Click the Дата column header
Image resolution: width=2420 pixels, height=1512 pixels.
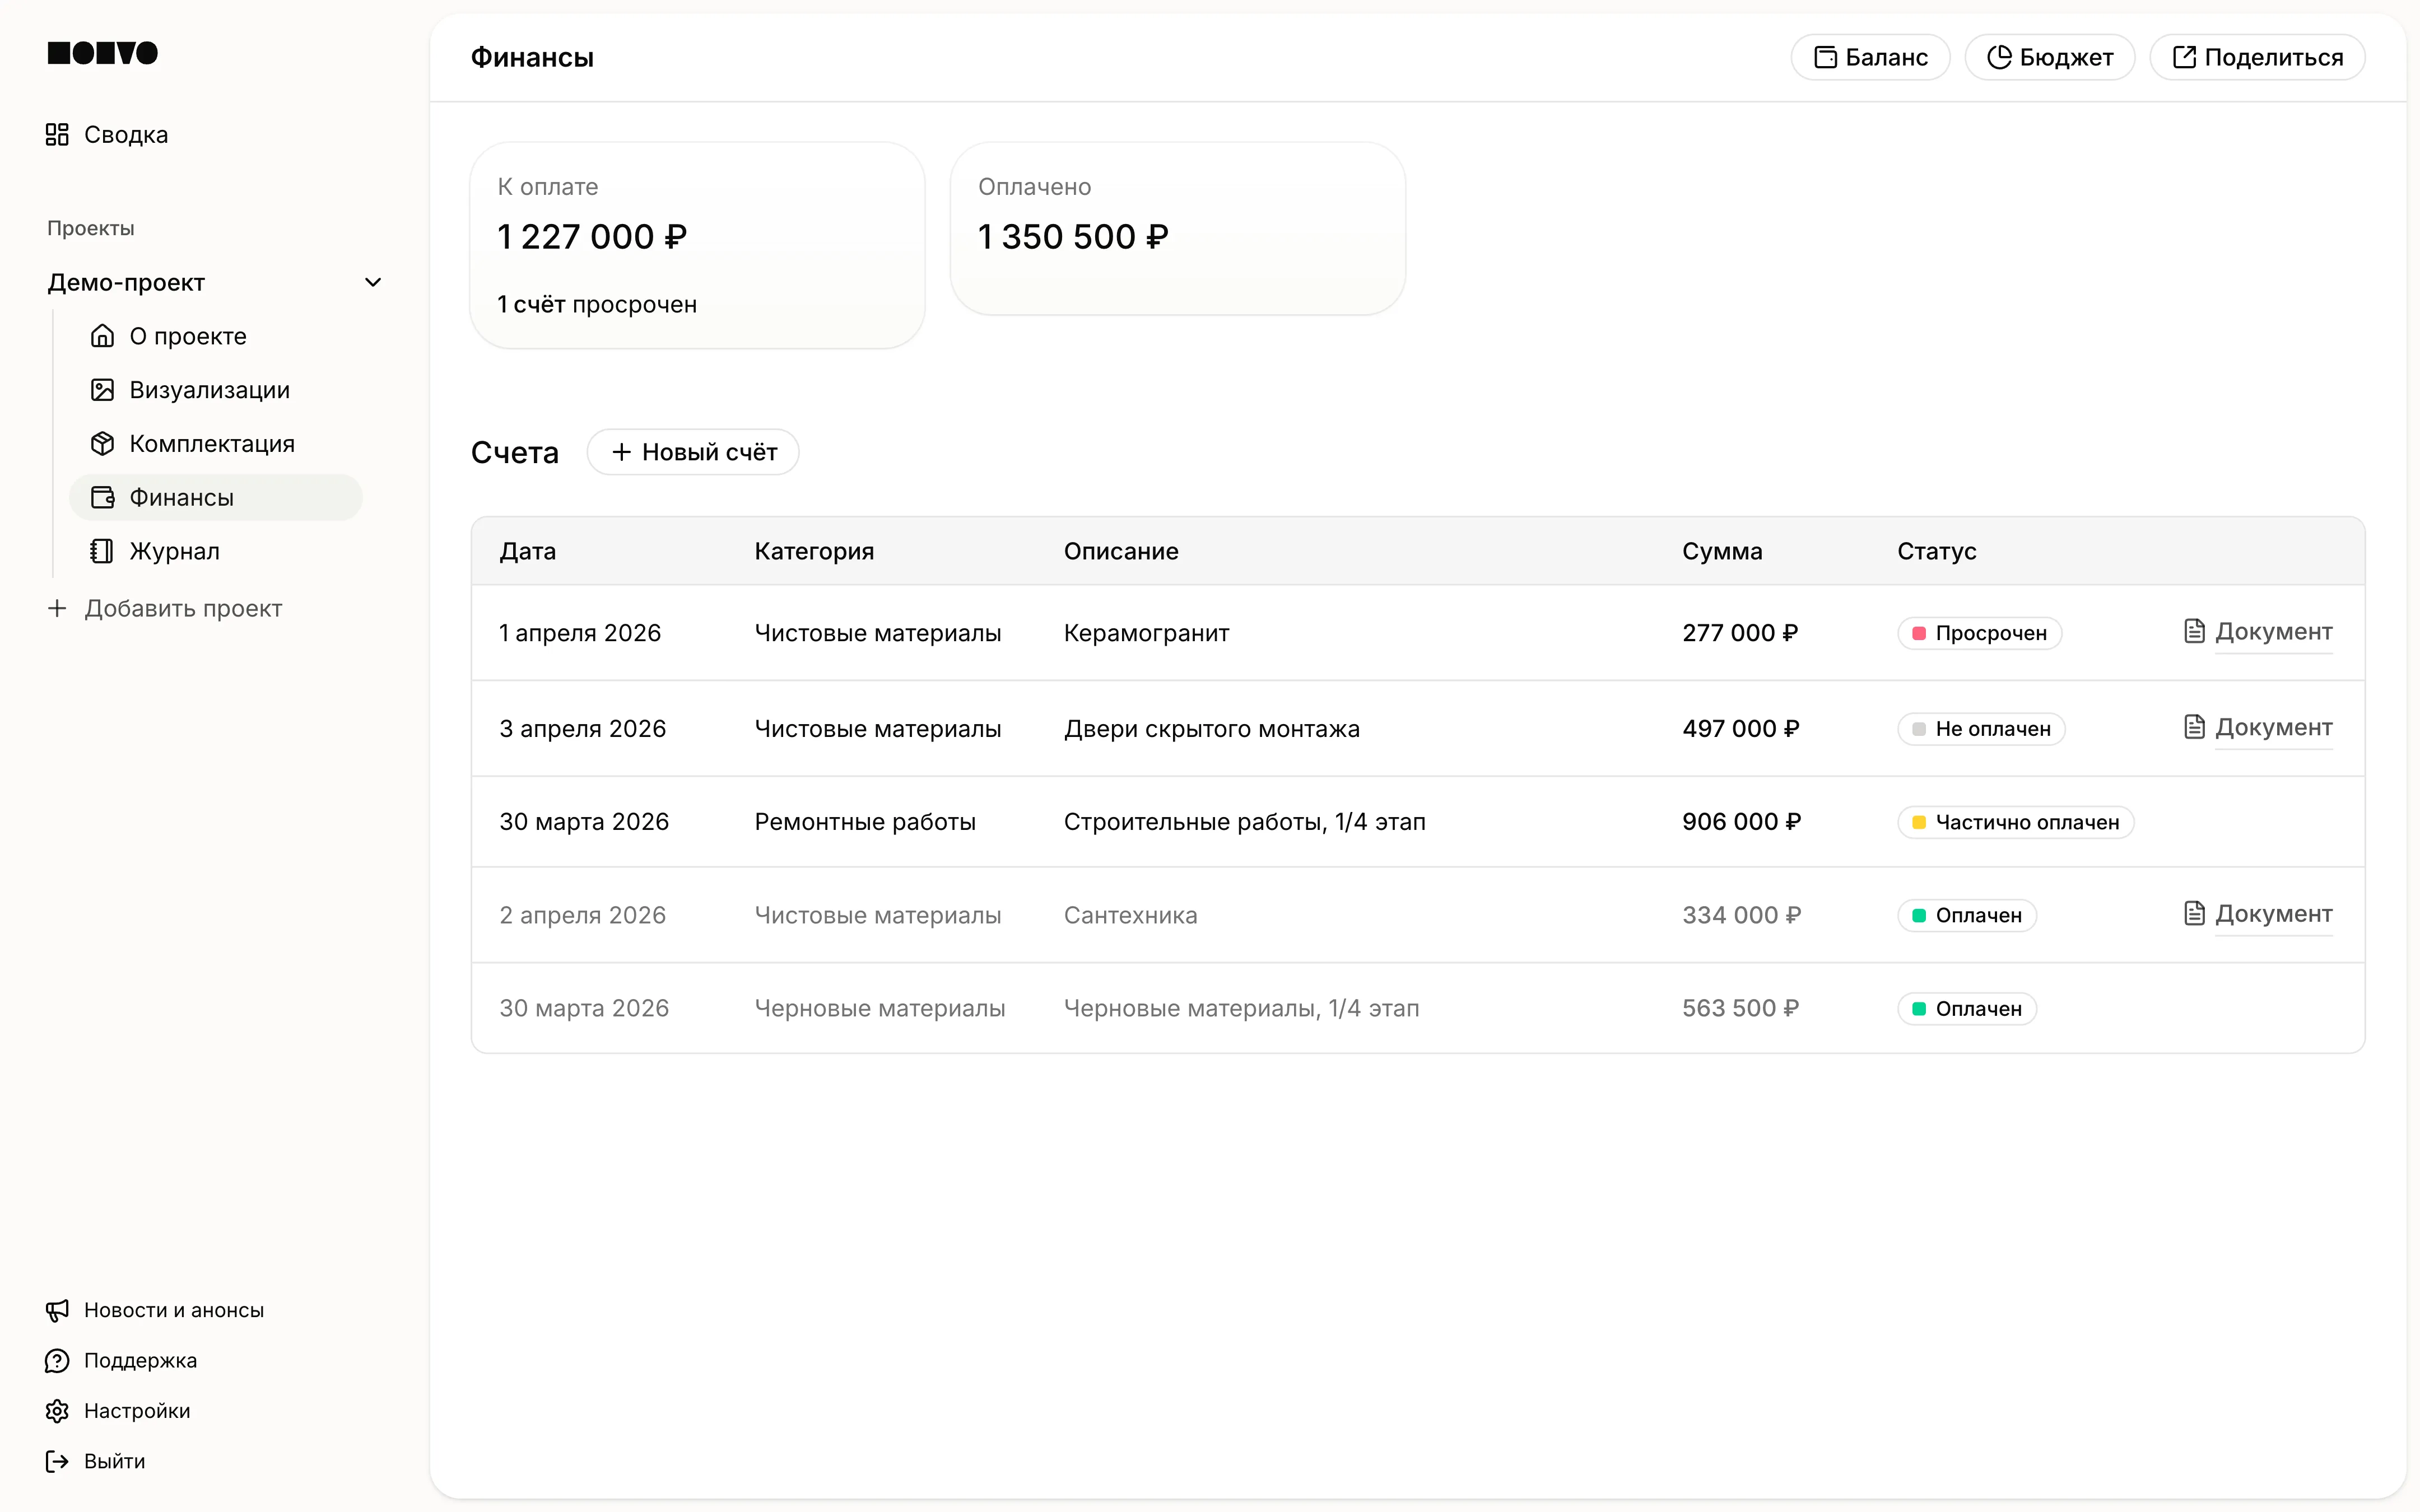[x=528, y=551]
